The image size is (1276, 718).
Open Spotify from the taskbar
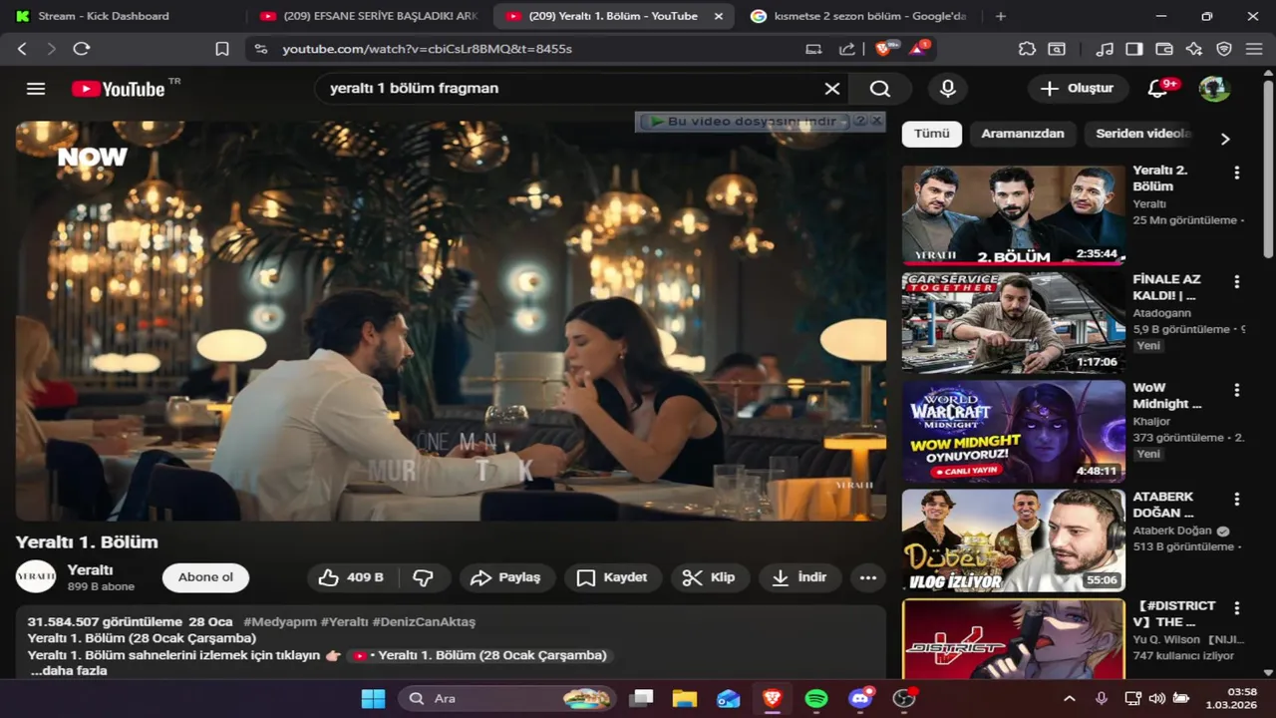[816, 698]
